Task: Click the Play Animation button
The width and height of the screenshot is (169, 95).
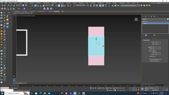Action: tap(134, 88)
